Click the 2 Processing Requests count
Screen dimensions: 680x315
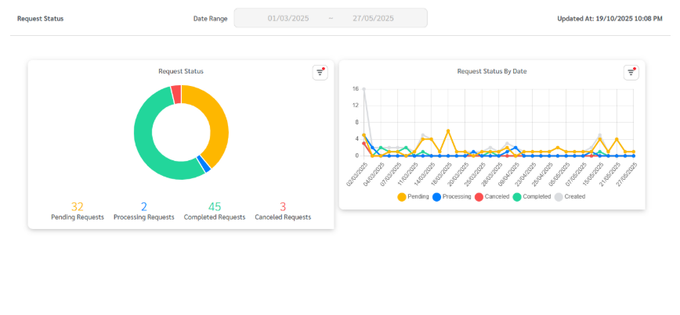(143, 207)
